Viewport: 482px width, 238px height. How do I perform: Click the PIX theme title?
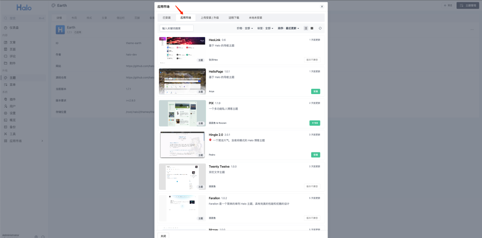[x=211, y=103]
